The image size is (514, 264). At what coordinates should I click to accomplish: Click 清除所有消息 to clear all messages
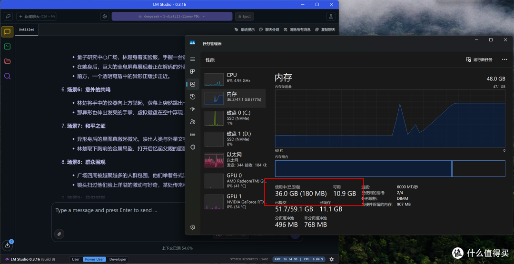297,30
